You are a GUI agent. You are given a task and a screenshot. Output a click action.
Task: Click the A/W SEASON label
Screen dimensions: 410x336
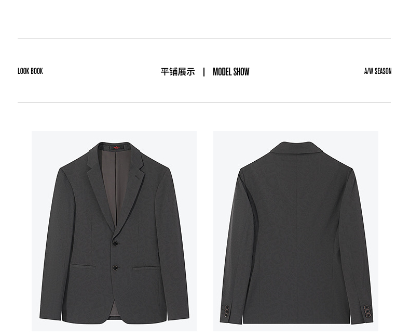point(378,71)
